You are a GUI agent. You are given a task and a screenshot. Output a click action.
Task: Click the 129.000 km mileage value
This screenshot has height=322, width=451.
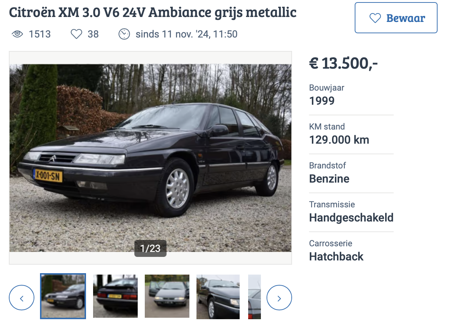339,140
